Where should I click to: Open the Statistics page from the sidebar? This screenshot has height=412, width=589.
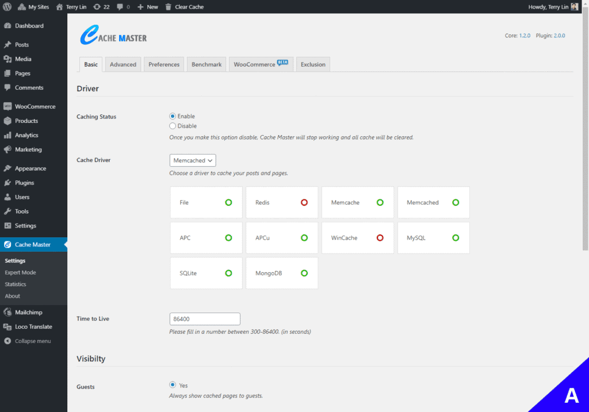(x=17, y=284)
